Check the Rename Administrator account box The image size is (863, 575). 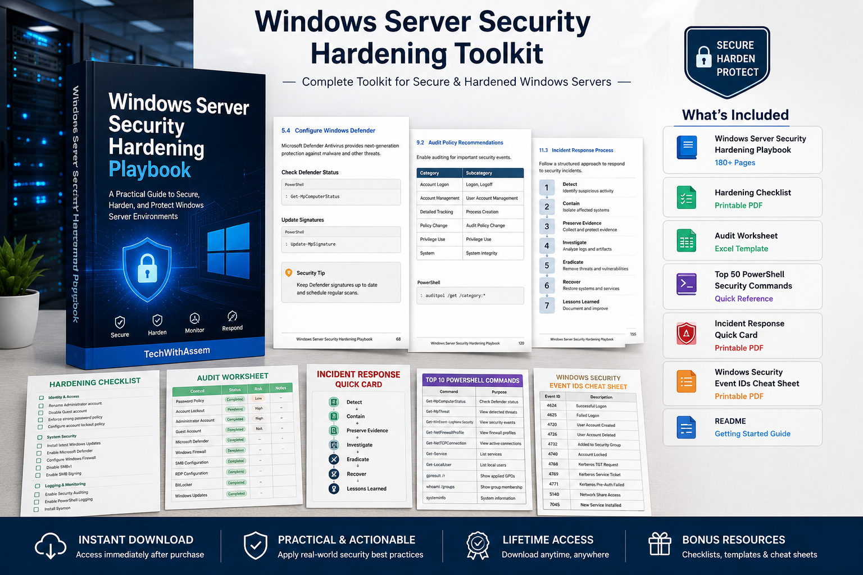41,405
